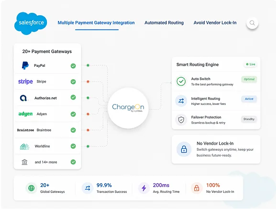Click the Worldline wave logo
This screenshot has height=209, width=276.
pos(24,146)
